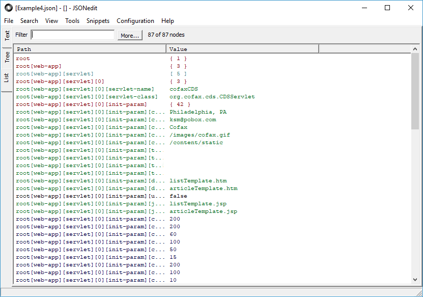Select the root[web-app] row
The image size is (423, 297).
(x=42, y=66)
